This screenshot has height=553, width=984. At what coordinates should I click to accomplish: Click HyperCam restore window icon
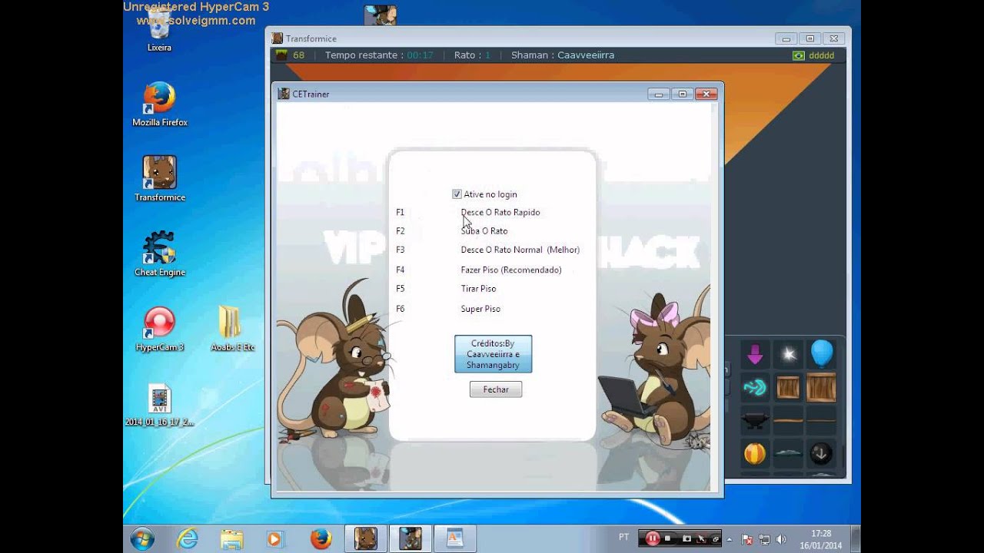[x=715, y=538]
